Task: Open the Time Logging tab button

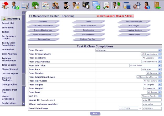Action: tap(89, 30)
